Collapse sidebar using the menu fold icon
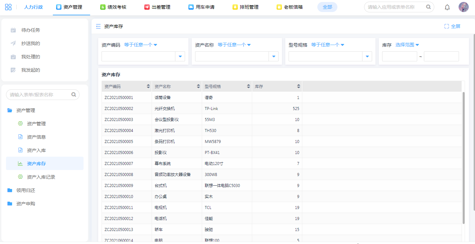Image resolution: width=475 pixels, height=244 pixels. 98,26
